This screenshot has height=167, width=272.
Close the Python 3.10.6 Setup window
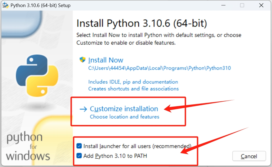point(261,5)
